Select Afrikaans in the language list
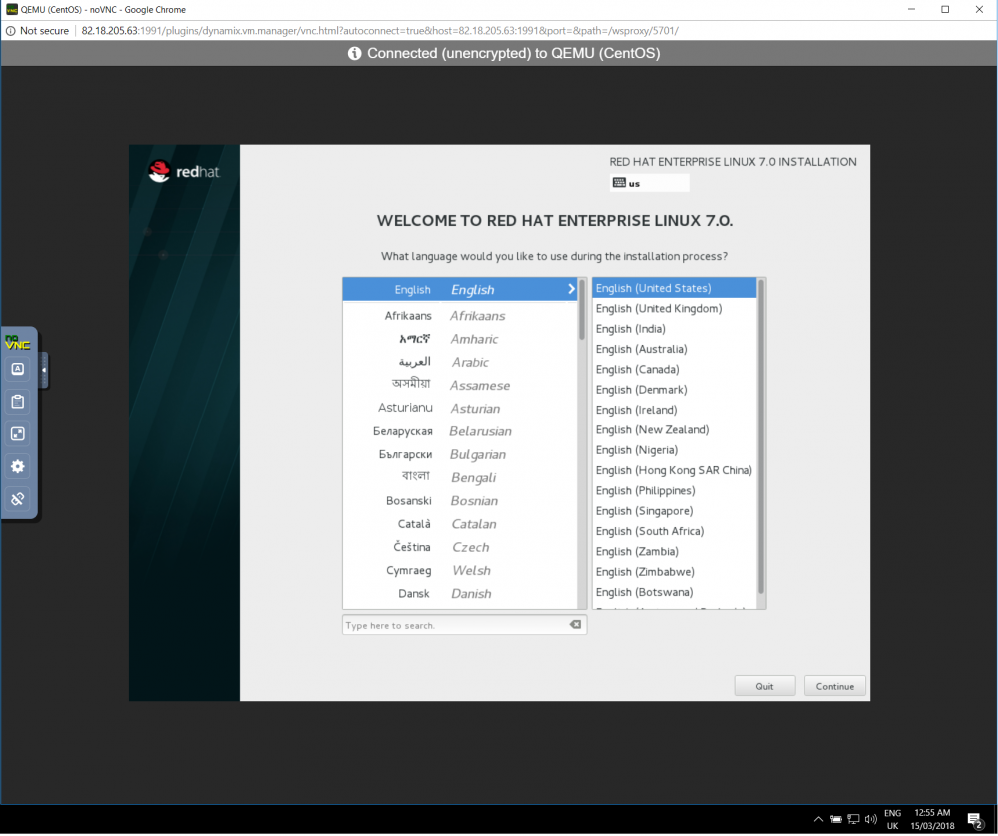Screen dimensions: 998x836 coord(459,316)
